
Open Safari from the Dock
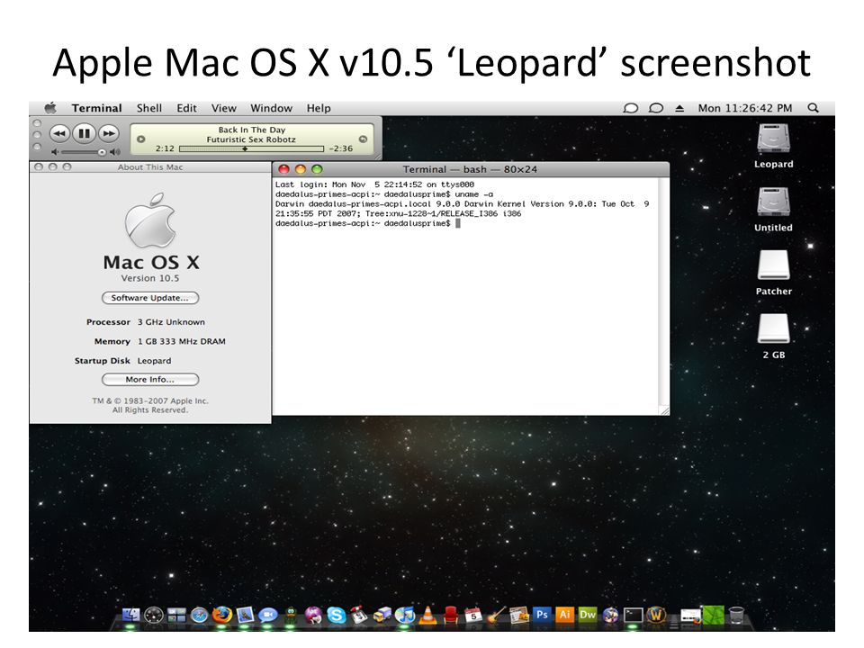200,615
